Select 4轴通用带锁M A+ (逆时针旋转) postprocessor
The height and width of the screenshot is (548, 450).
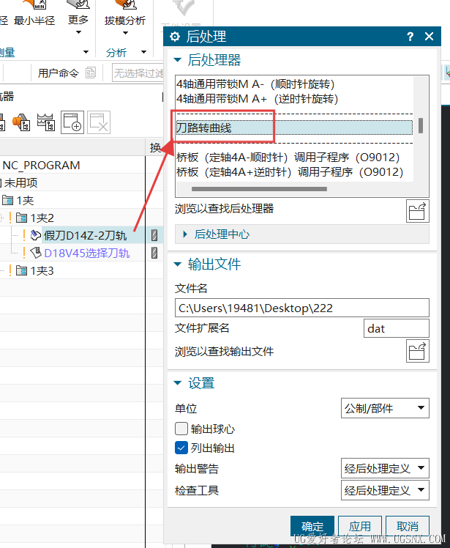258,99
